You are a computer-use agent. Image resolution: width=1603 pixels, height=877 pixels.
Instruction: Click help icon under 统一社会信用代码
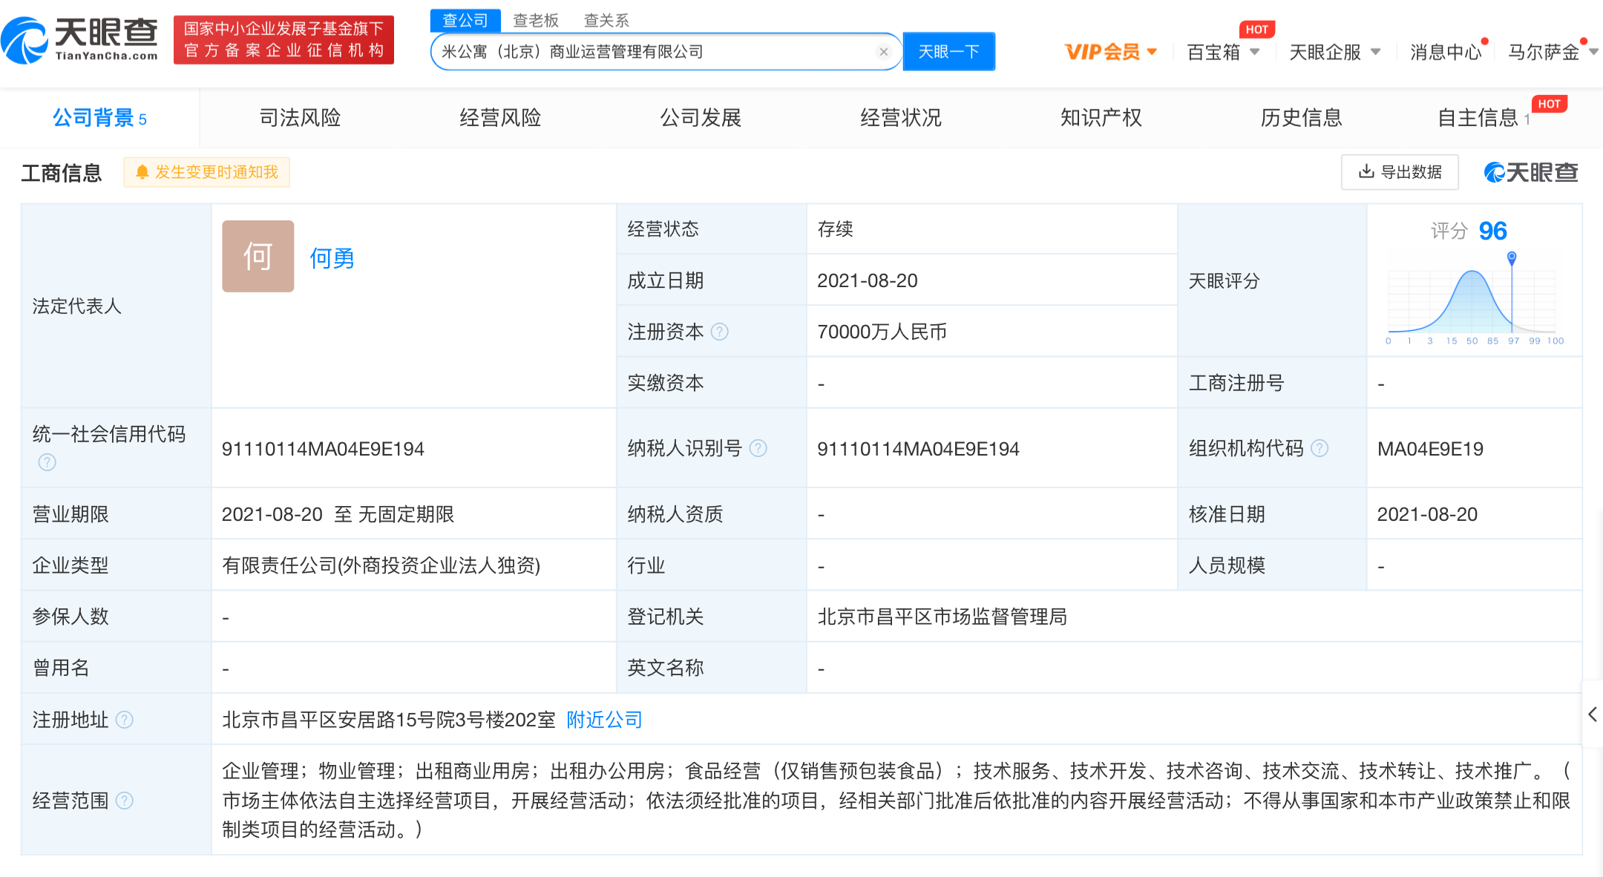coord(47,462)
